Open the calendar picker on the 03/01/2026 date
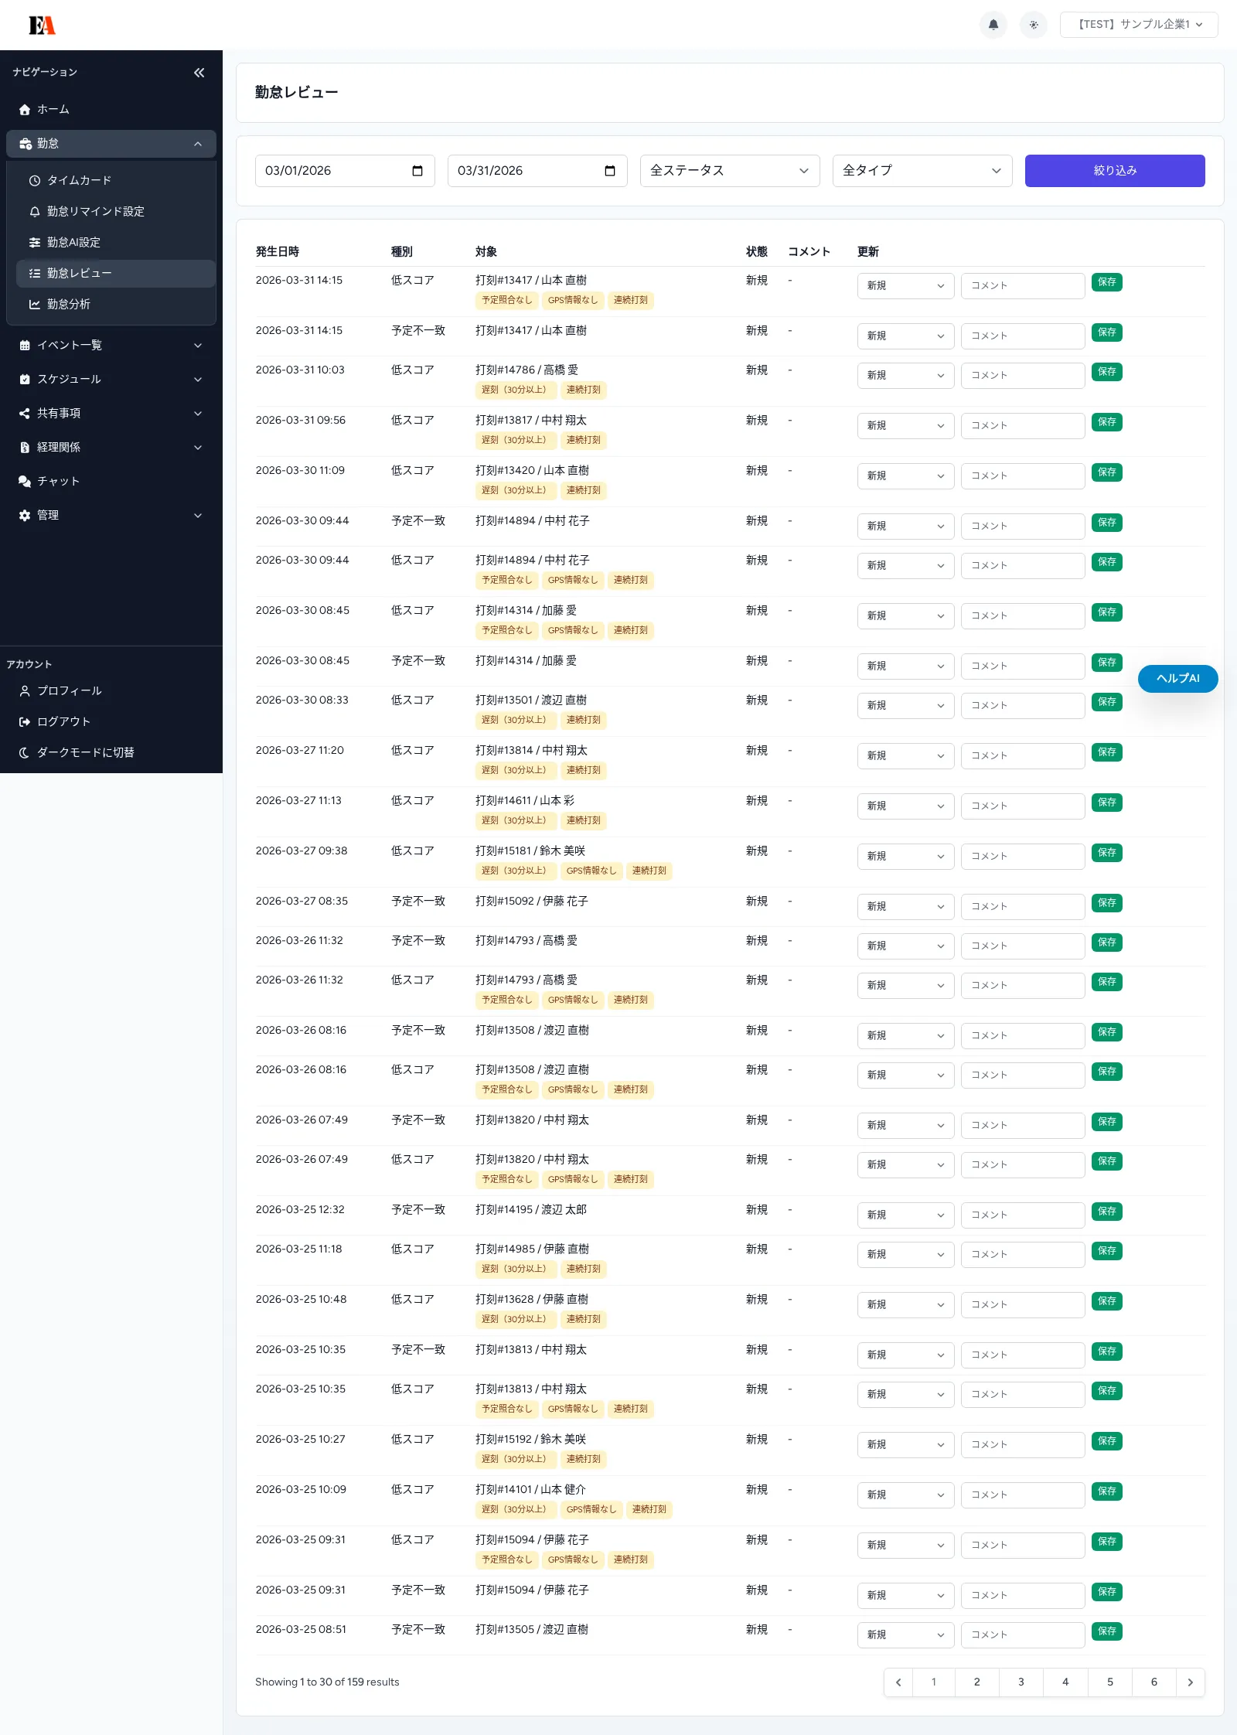Image resolution: width=1237 pixels, height=1735 pixels. [x=417, y=171]
